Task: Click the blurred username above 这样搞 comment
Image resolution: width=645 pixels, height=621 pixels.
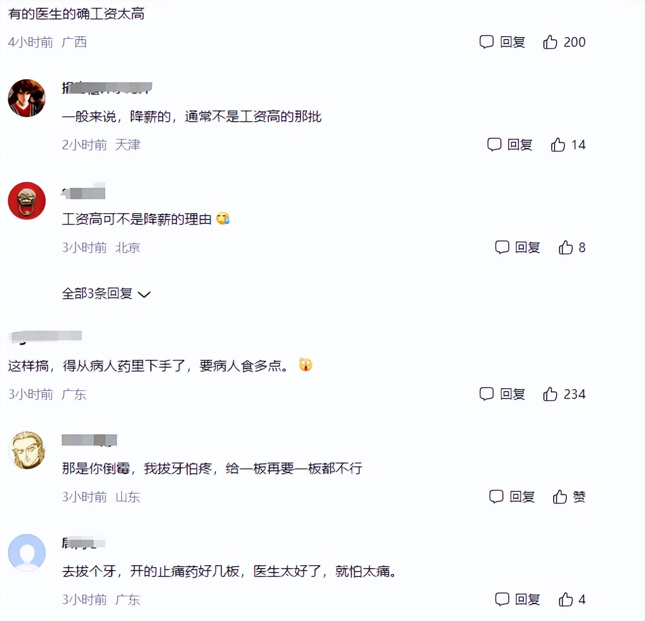Action: (45, 336)
